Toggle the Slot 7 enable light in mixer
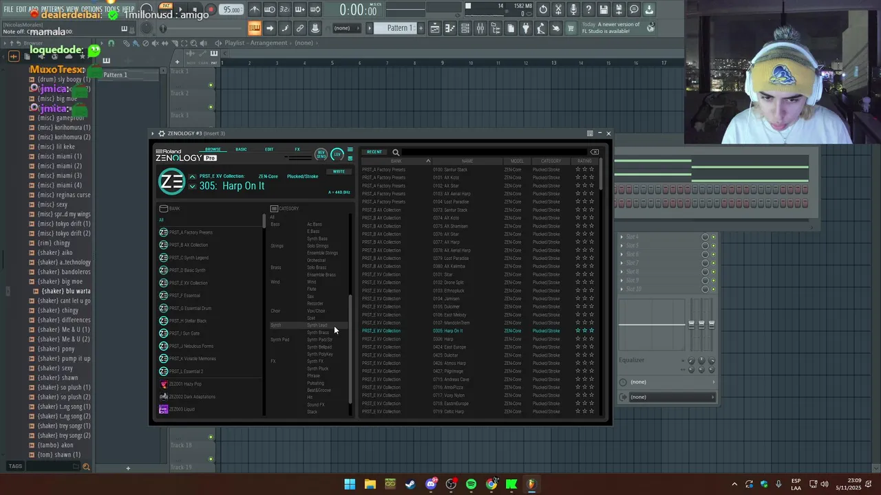881x495 pixels. 713,263
